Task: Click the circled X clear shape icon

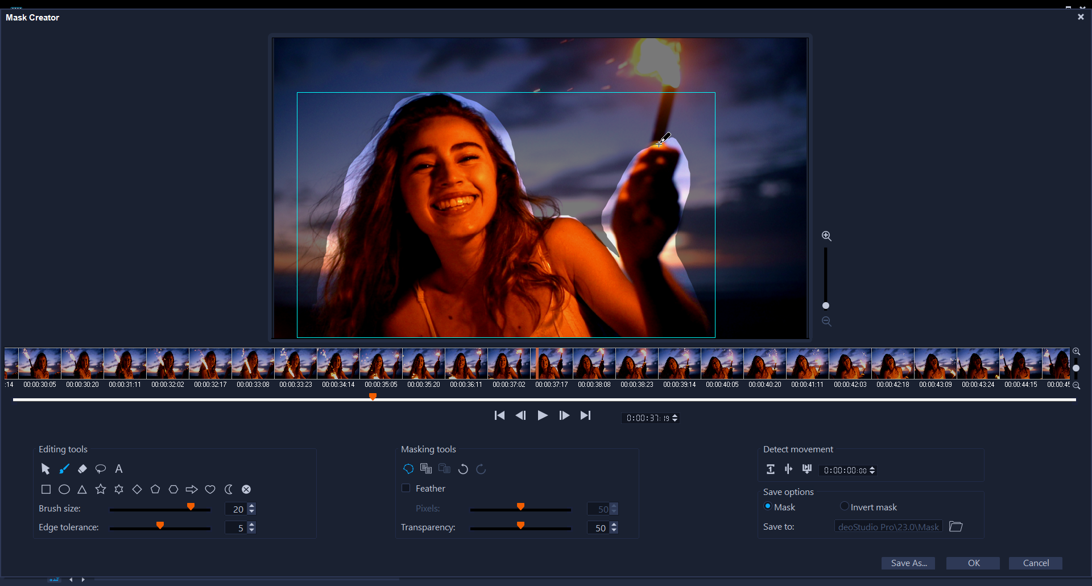Action: click(246, 489)
